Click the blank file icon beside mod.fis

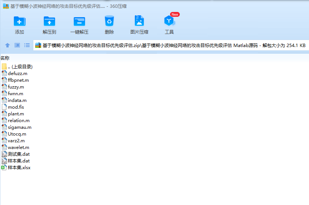coord(4,107)
